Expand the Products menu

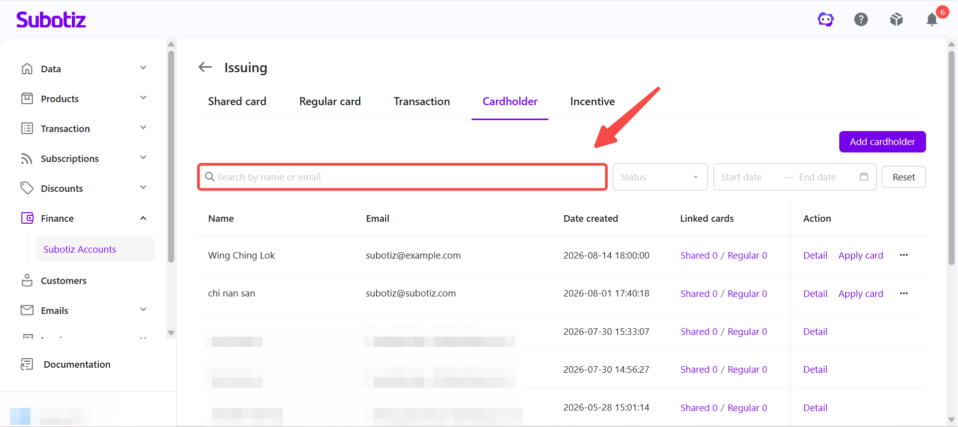click(143, 98)
